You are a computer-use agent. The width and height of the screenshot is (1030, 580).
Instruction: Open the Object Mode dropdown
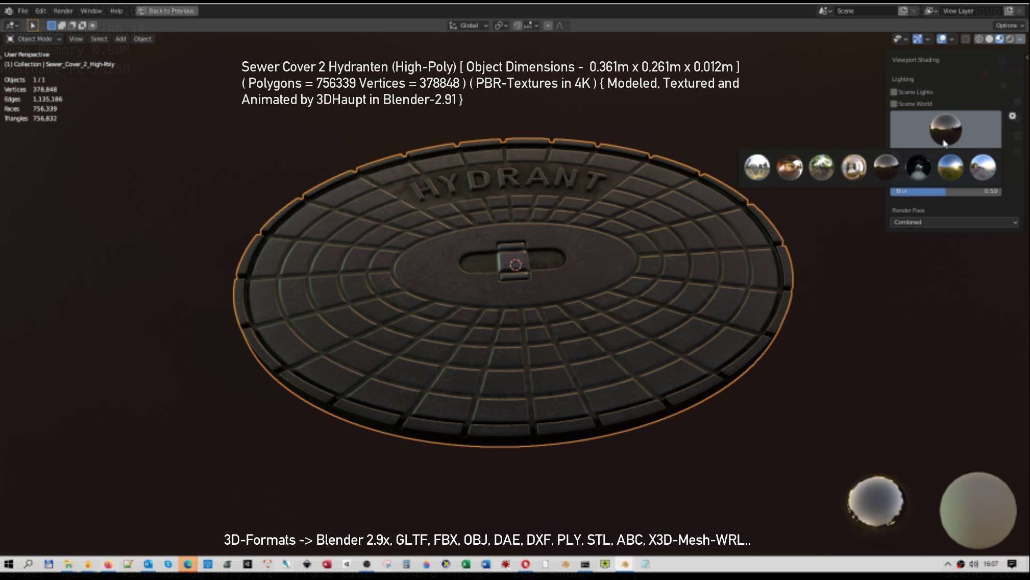pyautogui.click(x=34, y=39)
